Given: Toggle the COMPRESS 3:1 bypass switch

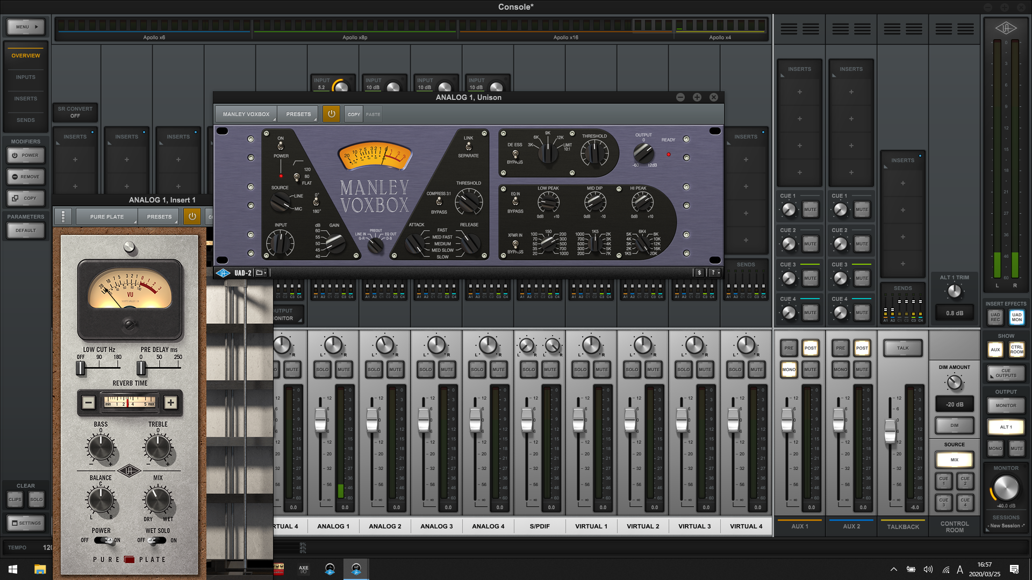Looking at the screenshot, I should tap(439, 201).
